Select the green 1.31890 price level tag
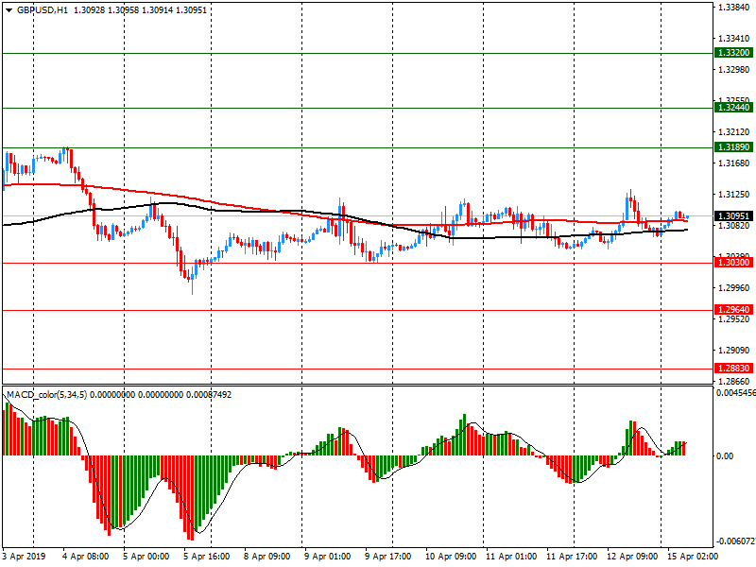This screenshot has width=756, height=567. click(733, 147)
